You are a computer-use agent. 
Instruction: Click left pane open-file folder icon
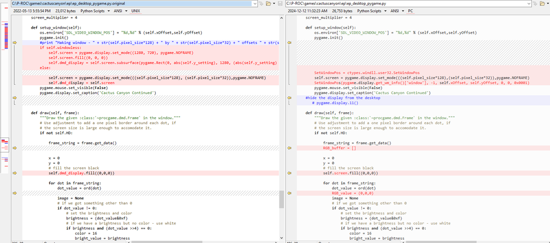click(x=268, y=3)
